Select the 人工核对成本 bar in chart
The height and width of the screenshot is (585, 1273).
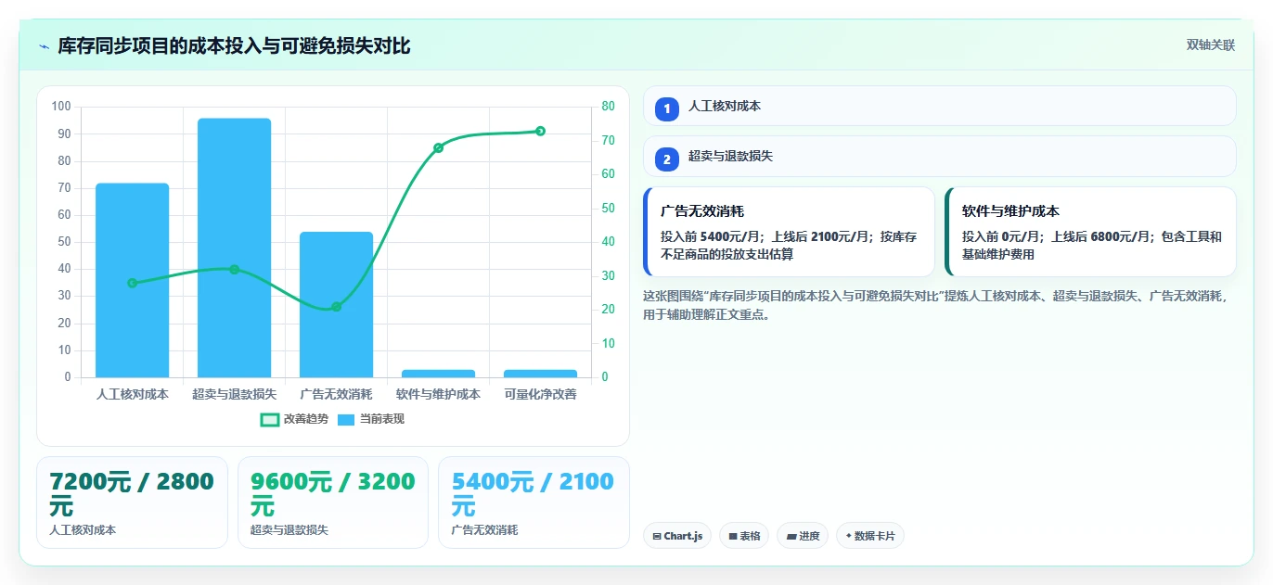pyautogui.click(x=132, y=280)
